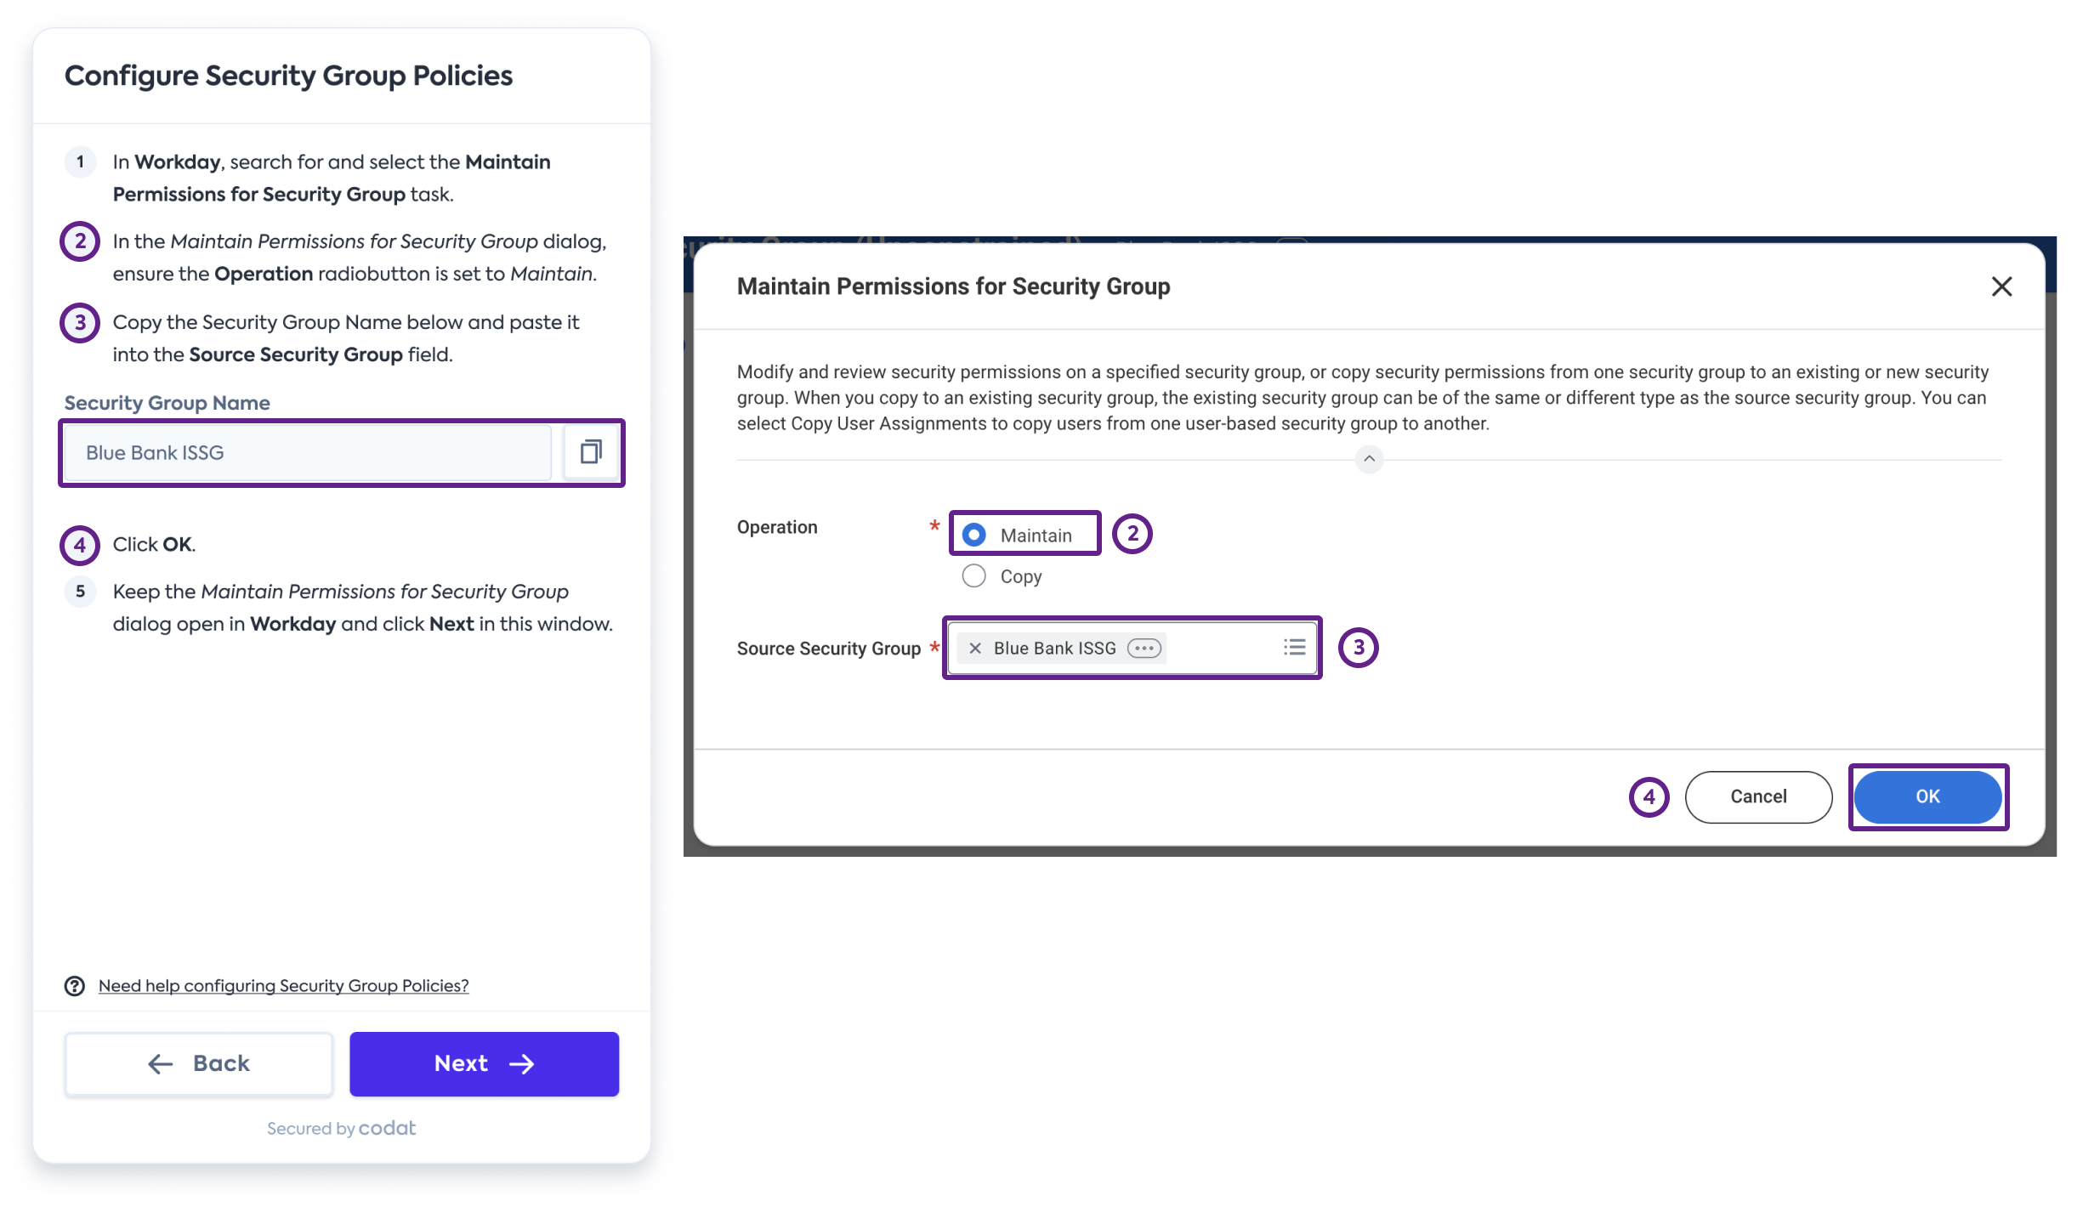Open related actions ellipsis on Blue Bank ISSG
2083x1207 pixels.
pyautogui.click(x=1145, y=648)
